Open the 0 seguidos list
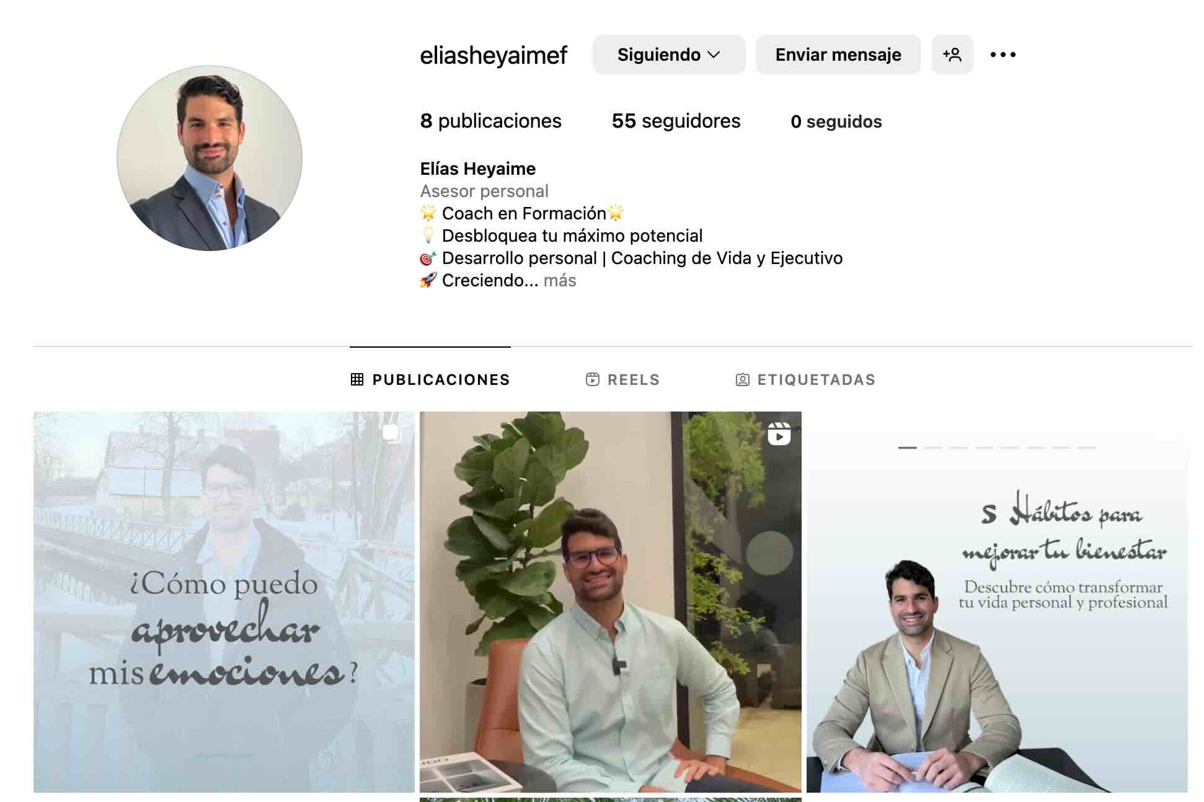 [836, 121]
